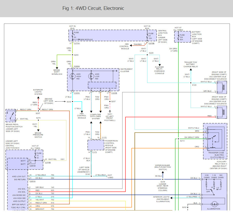The height and width of the screenshot is (215, 233).
Task: Click splice label S120
Action: [x=194, y=85]
